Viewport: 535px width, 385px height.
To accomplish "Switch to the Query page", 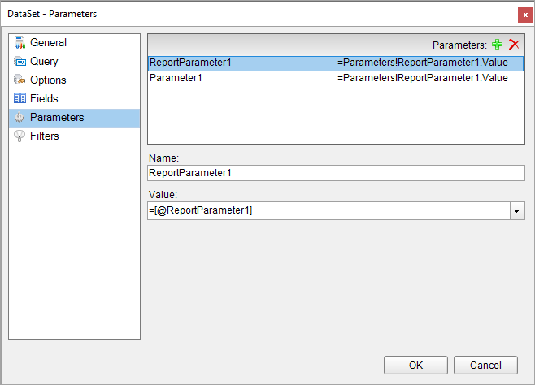I will coord(74,62).
